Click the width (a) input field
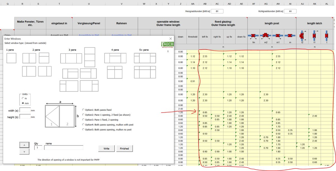This screenshot has height=171, width=336. (x=25, y=110)
